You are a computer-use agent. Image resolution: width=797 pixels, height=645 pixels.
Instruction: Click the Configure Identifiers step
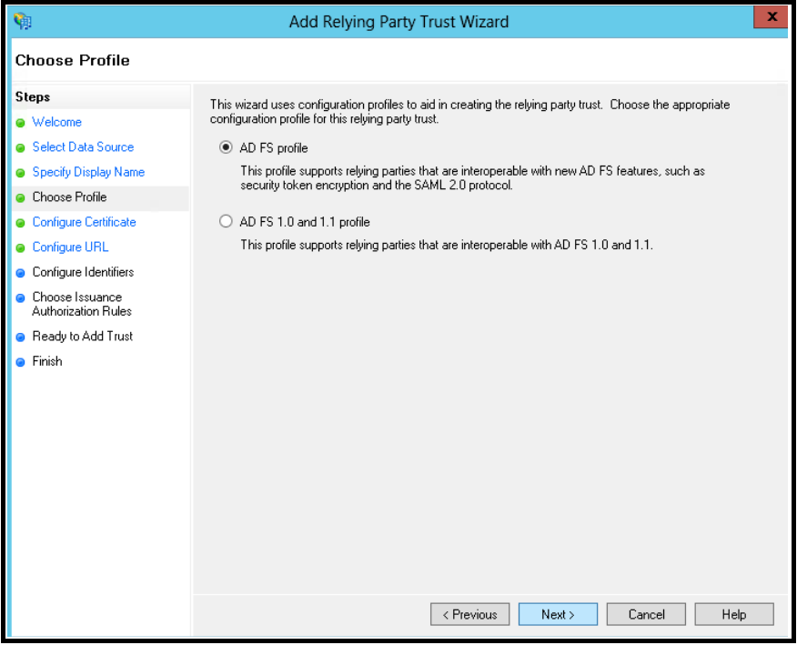coord(84,272)
